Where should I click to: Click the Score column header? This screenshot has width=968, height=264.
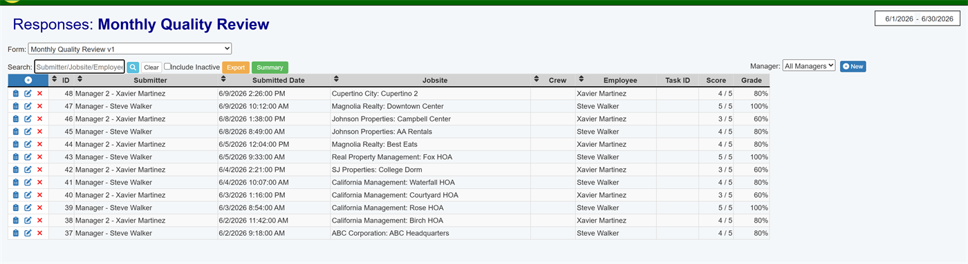click(x=716, y=81)
